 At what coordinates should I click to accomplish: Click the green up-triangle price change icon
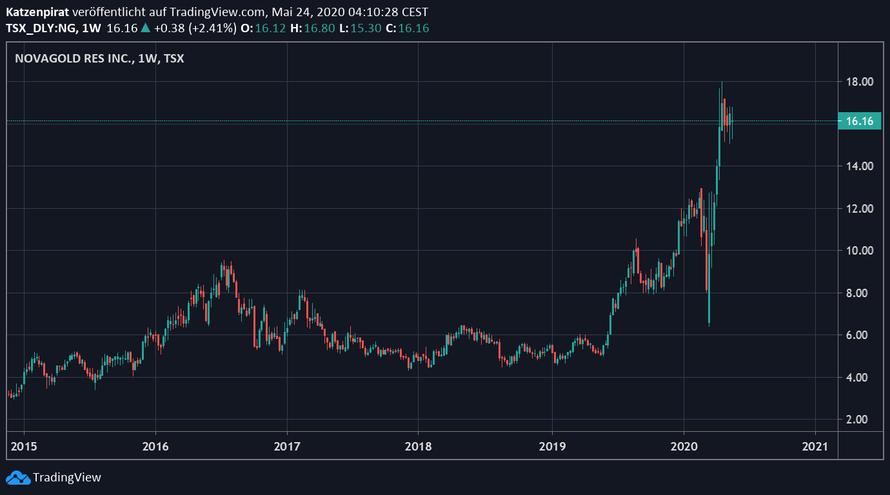(145, 28)
